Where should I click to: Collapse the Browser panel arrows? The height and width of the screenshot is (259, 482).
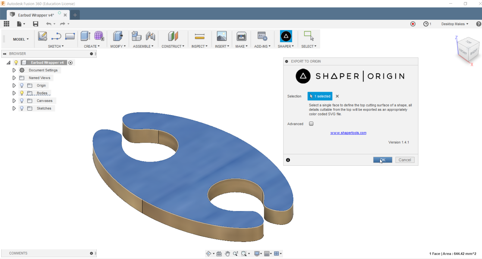pyautogui.click(x=5, y=54)
